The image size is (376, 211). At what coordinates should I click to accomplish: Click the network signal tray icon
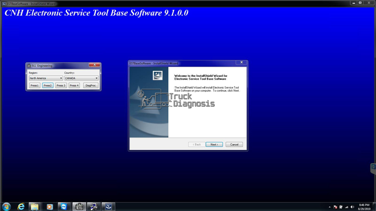click(346, 207)
